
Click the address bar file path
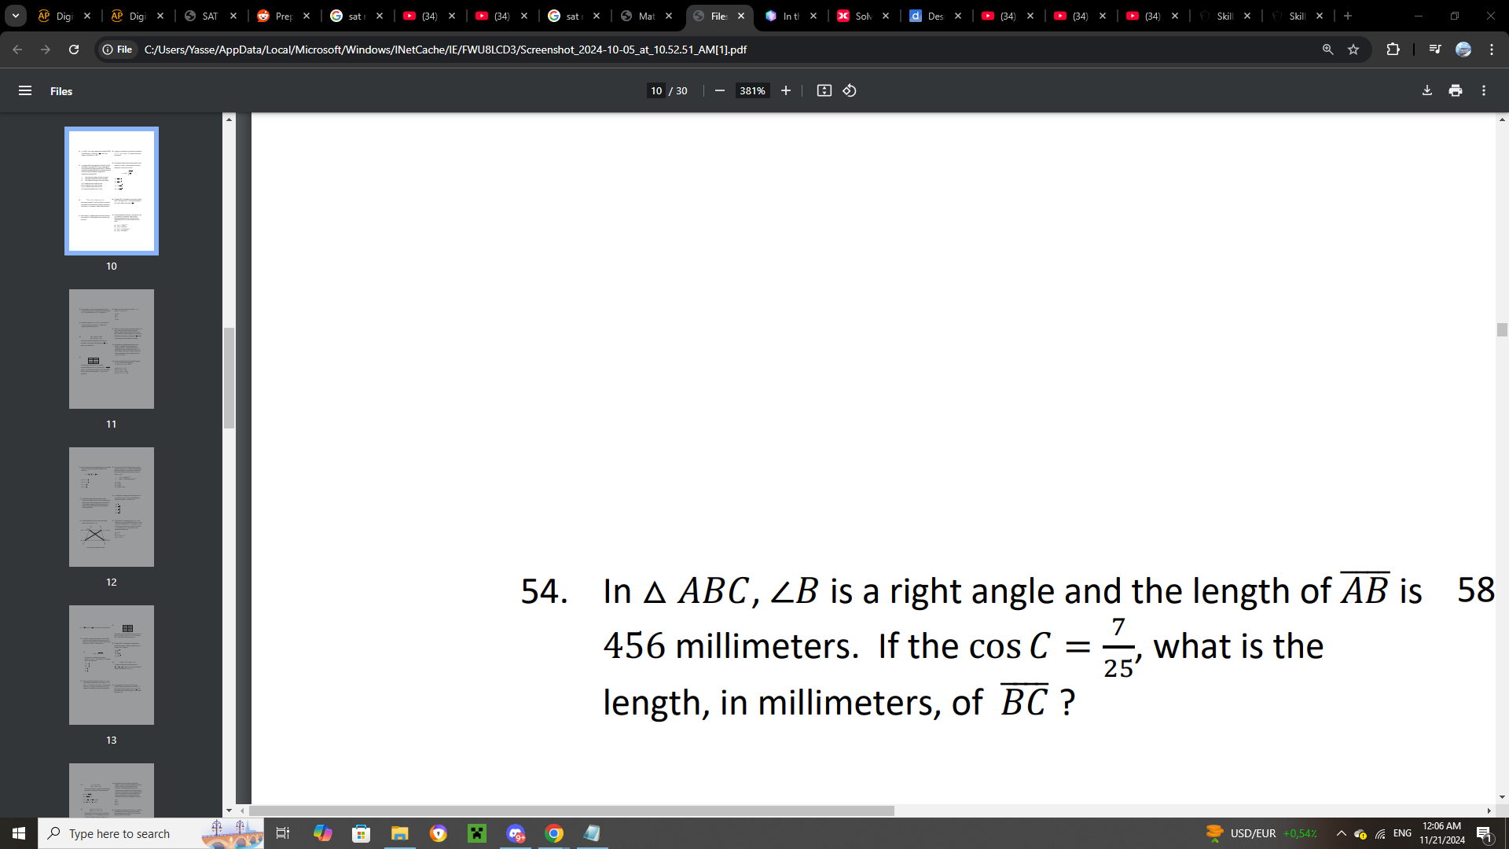pos(446,50)
